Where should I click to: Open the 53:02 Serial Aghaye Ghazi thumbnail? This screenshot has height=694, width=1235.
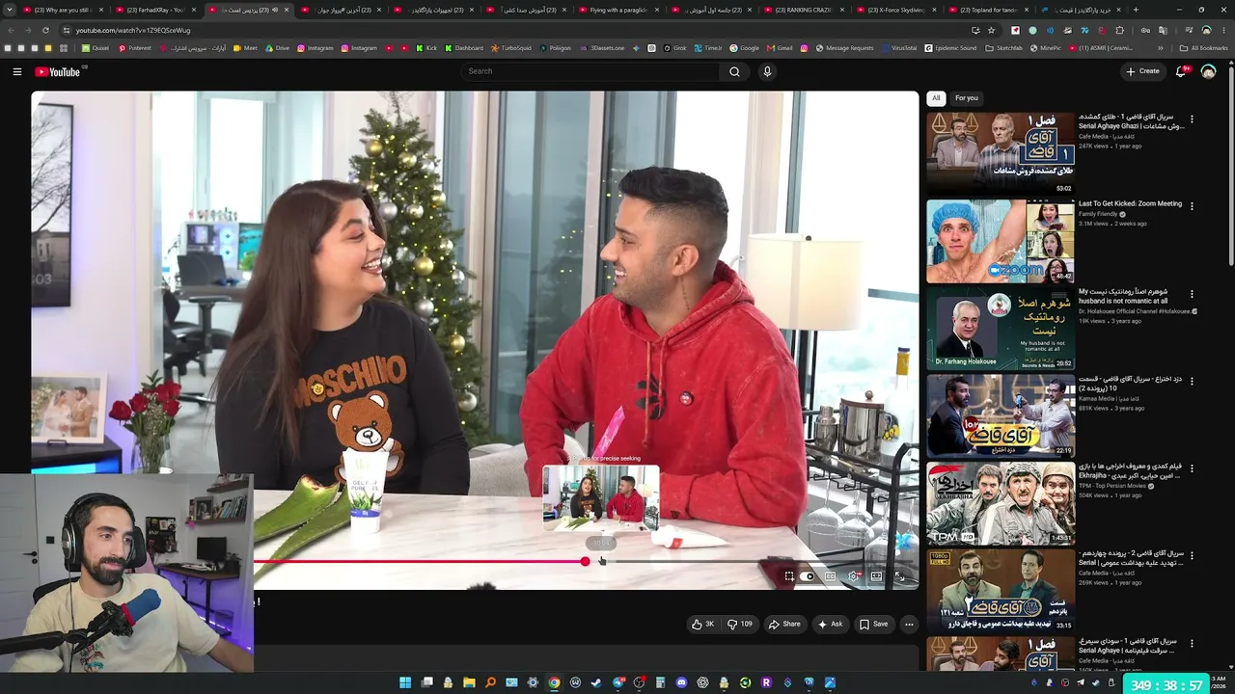[x=1001, y=154]
